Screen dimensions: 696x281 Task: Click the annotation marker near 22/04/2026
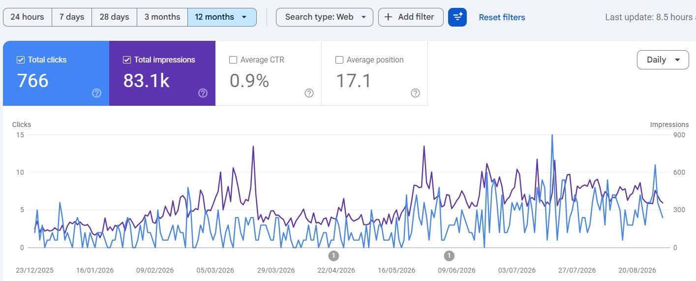click(x=333, y=255)
